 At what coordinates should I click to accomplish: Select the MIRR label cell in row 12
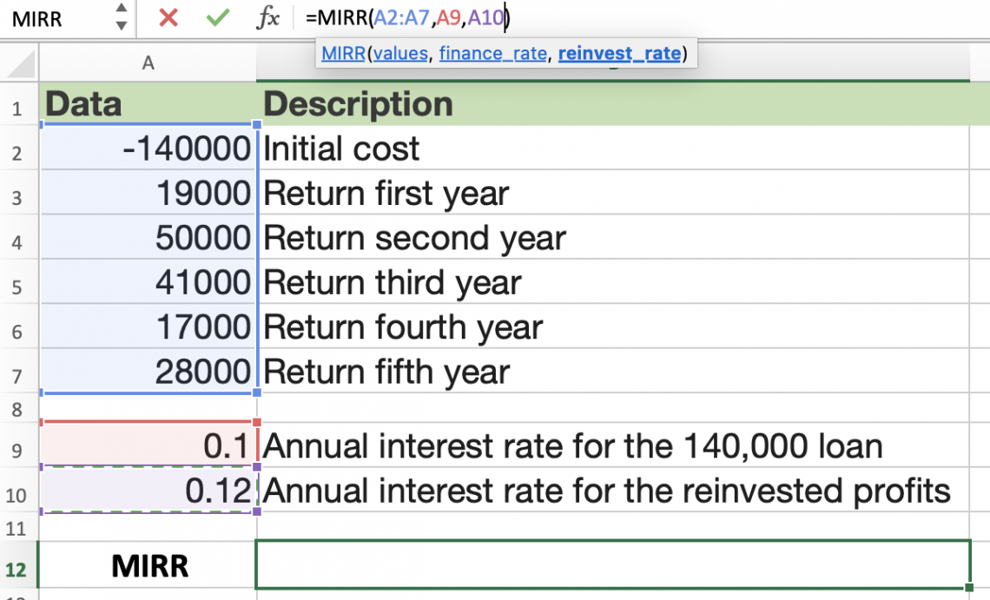point(148,565)
